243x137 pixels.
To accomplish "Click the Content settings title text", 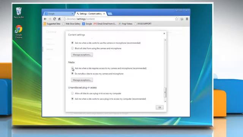I will coord(77,35).
